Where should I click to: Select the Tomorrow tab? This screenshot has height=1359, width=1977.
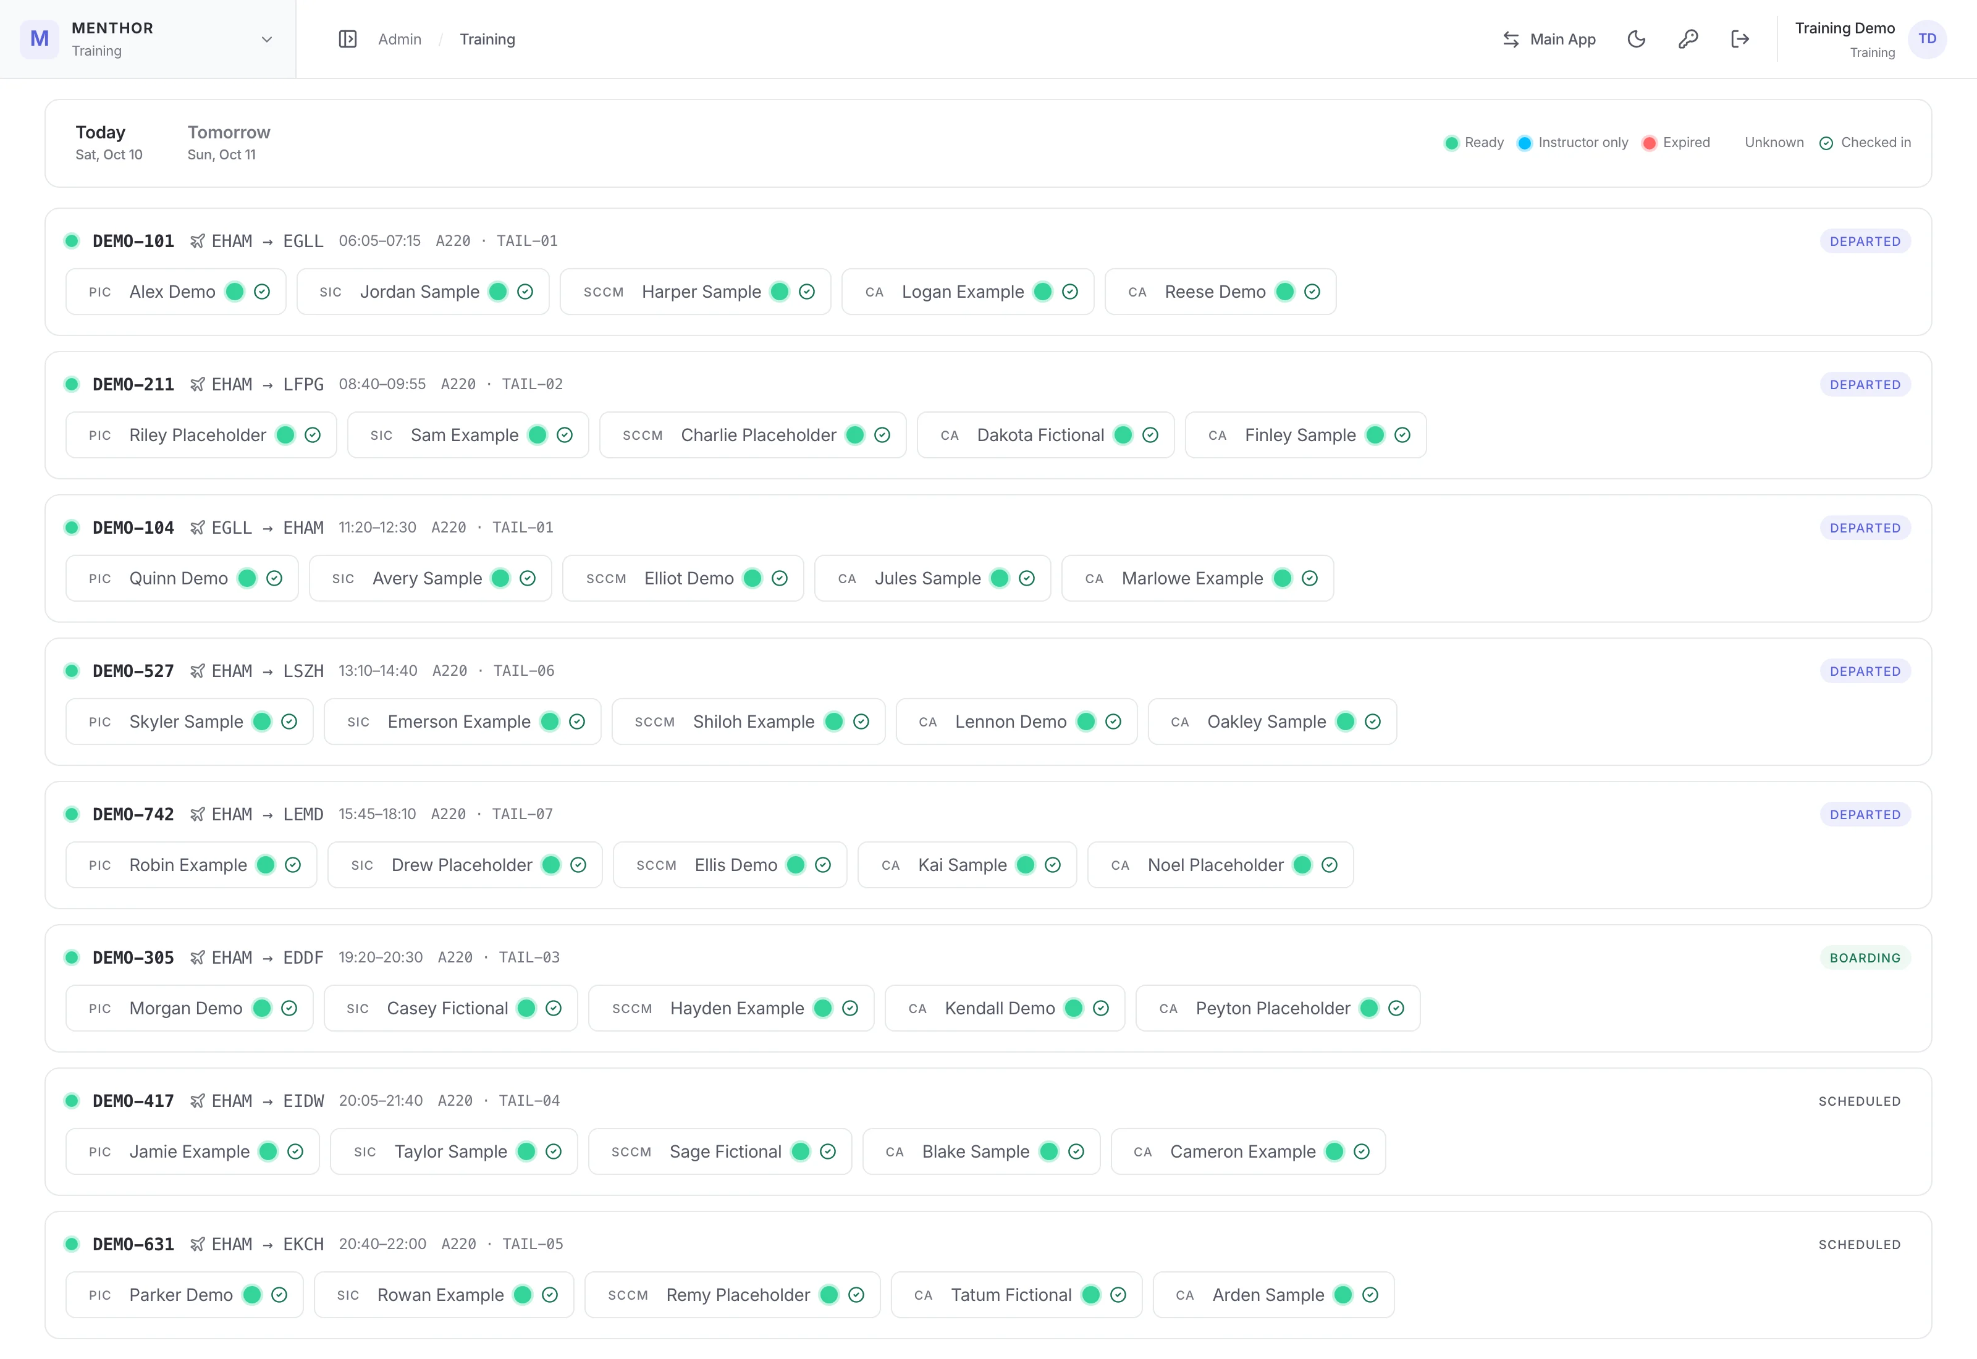[228, 142]
